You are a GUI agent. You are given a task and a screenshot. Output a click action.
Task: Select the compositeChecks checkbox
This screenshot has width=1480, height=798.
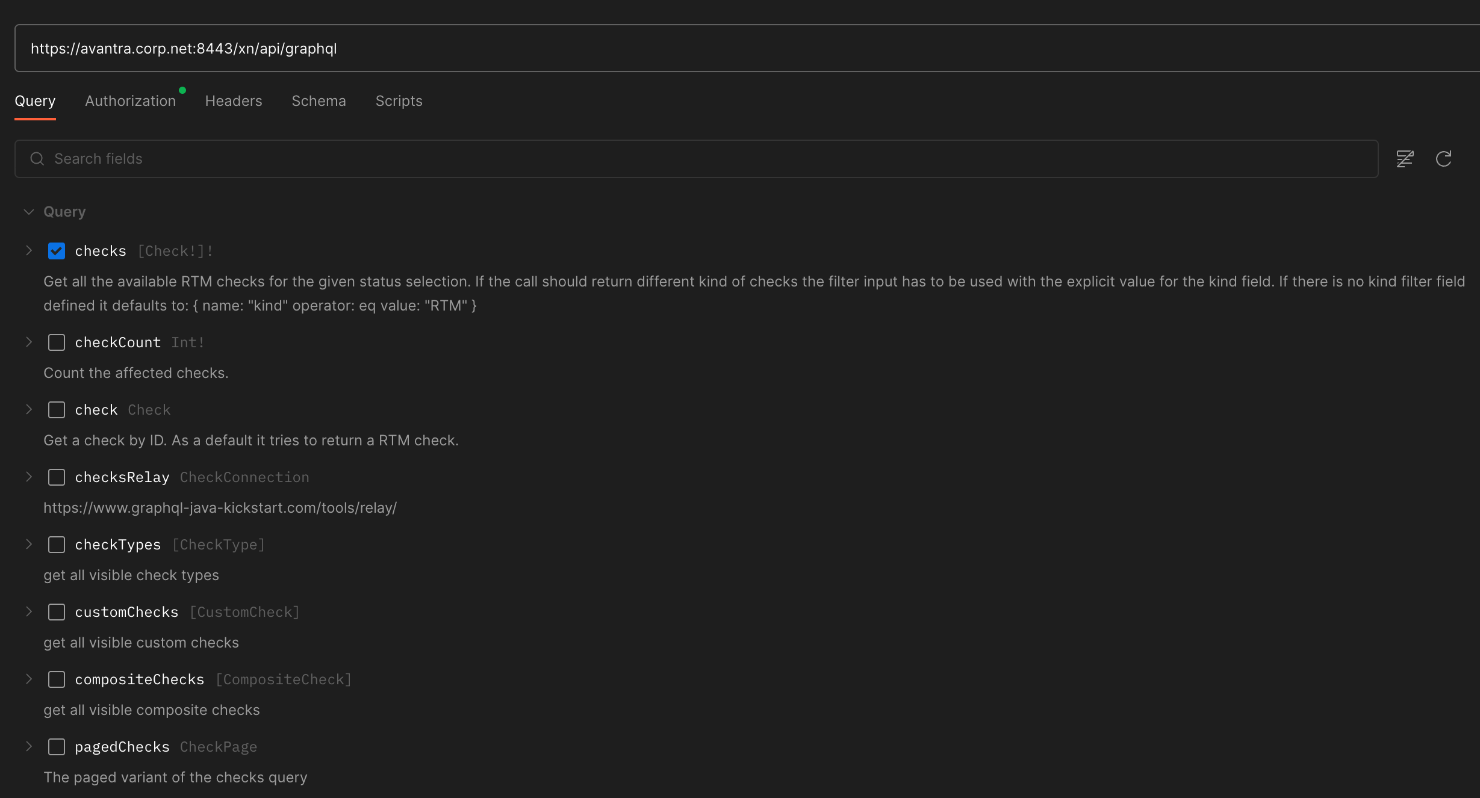coord(57,679)
